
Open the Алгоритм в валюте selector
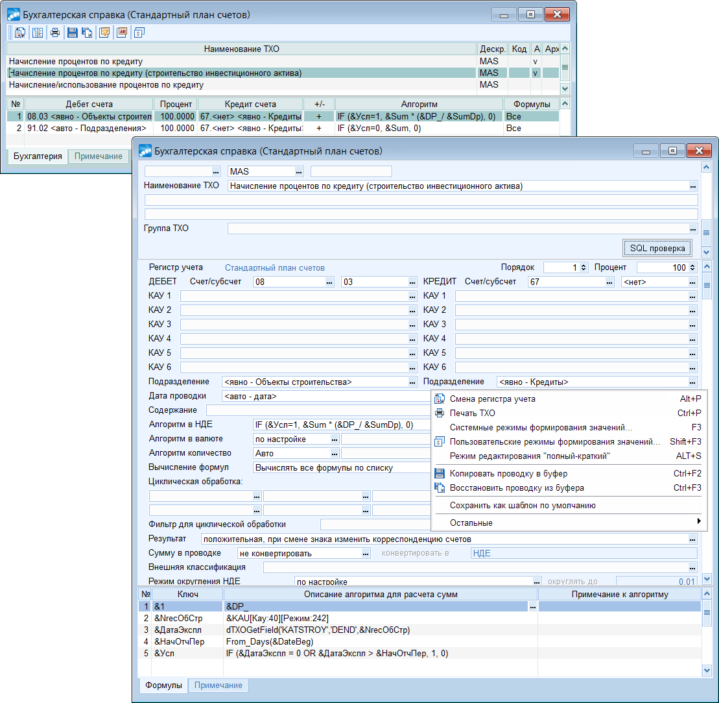(x=335, y=439)
